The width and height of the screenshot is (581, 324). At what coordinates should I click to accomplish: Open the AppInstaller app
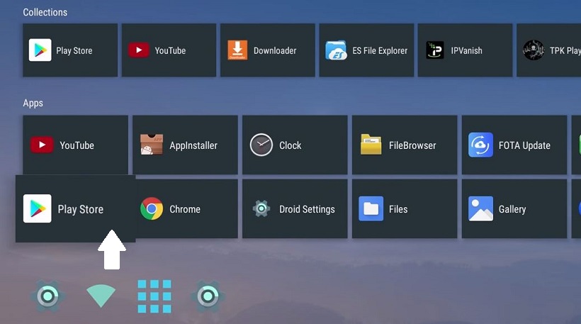coord(185,145)
